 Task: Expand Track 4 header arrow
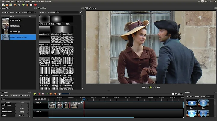(34, 103)
